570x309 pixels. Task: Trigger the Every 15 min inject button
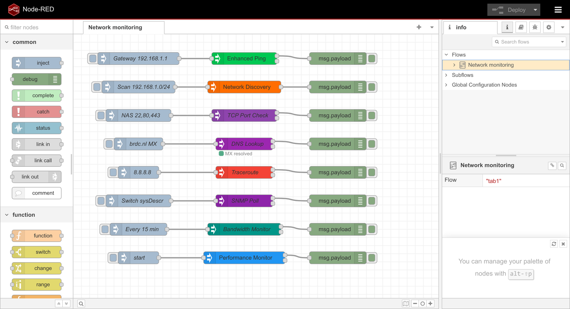105,229
